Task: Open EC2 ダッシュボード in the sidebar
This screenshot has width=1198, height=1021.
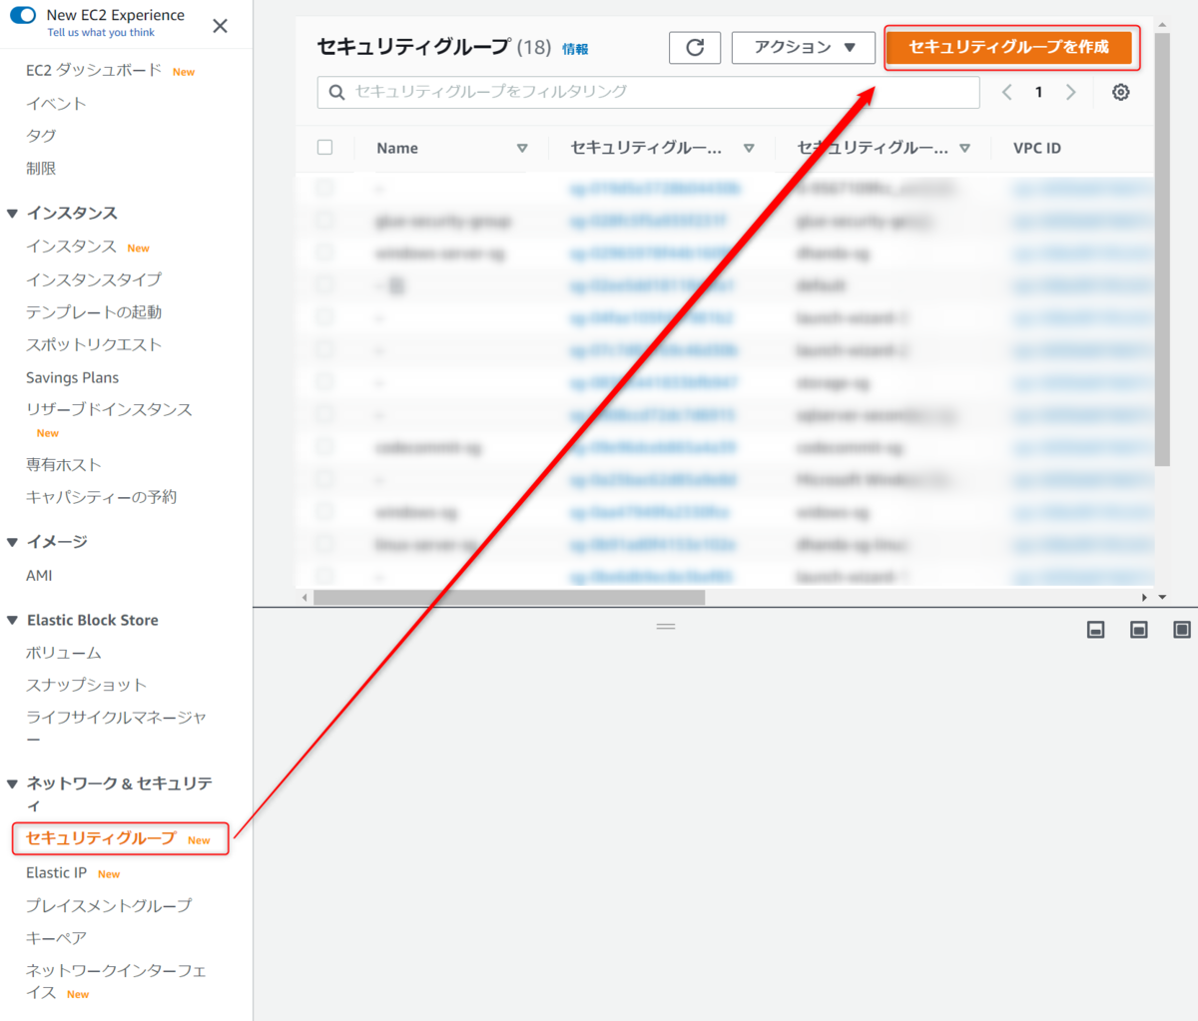Action: click(x=94, y=70)
